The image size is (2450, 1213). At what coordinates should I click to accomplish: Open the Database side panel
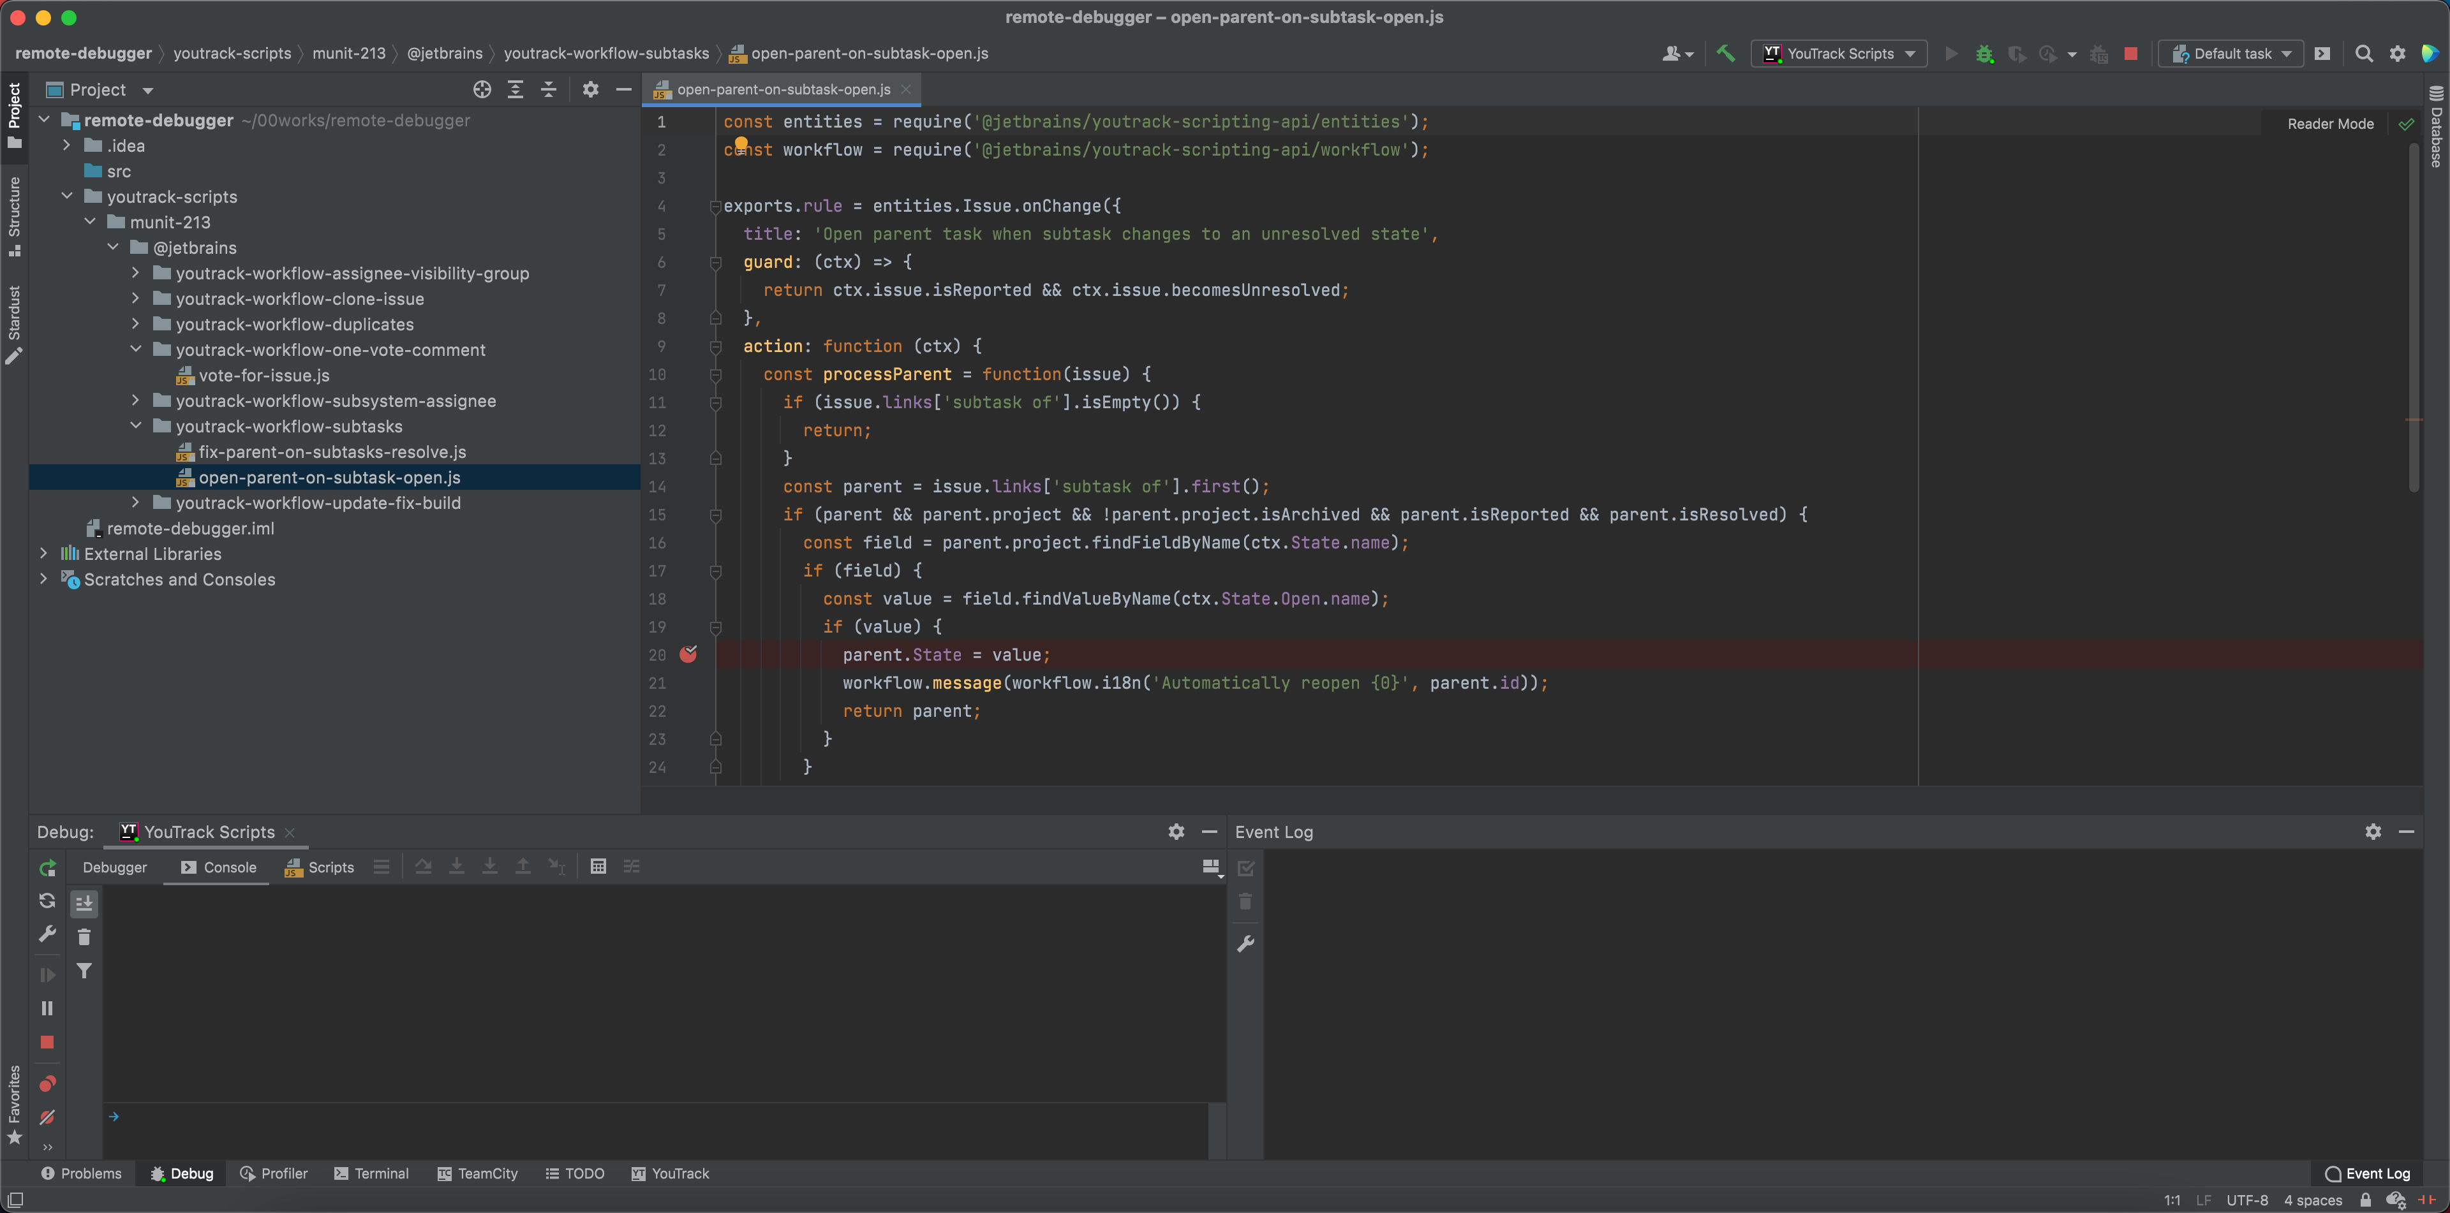click(x=2437, y=126)
